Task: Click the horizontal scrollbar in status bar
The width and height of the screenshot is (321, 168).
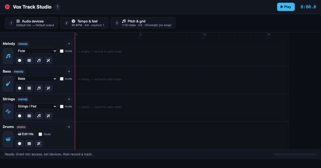Action: click(295, 154)
